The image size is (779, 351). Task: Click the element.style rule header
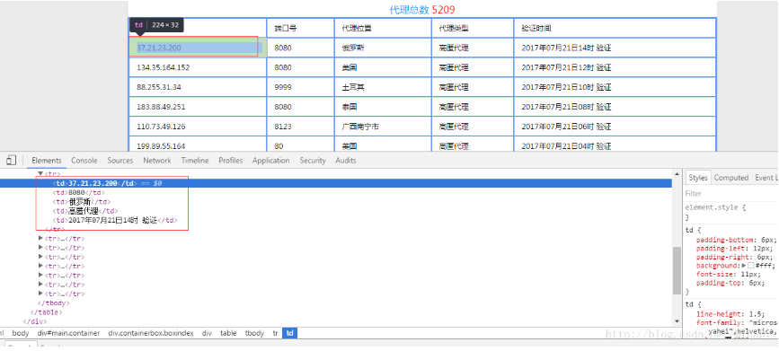(714, 208)
